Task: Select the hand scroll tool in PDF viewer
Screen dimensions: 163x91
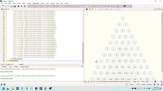Action: (92, 9)
